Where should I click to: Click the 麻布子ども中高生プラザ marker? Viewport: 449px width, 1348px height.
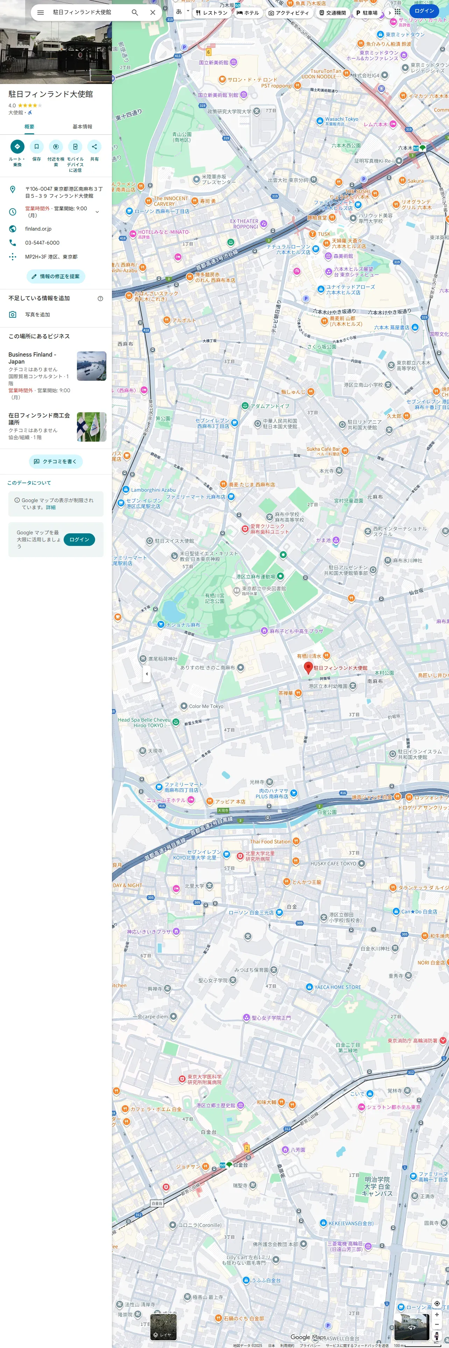264,631
